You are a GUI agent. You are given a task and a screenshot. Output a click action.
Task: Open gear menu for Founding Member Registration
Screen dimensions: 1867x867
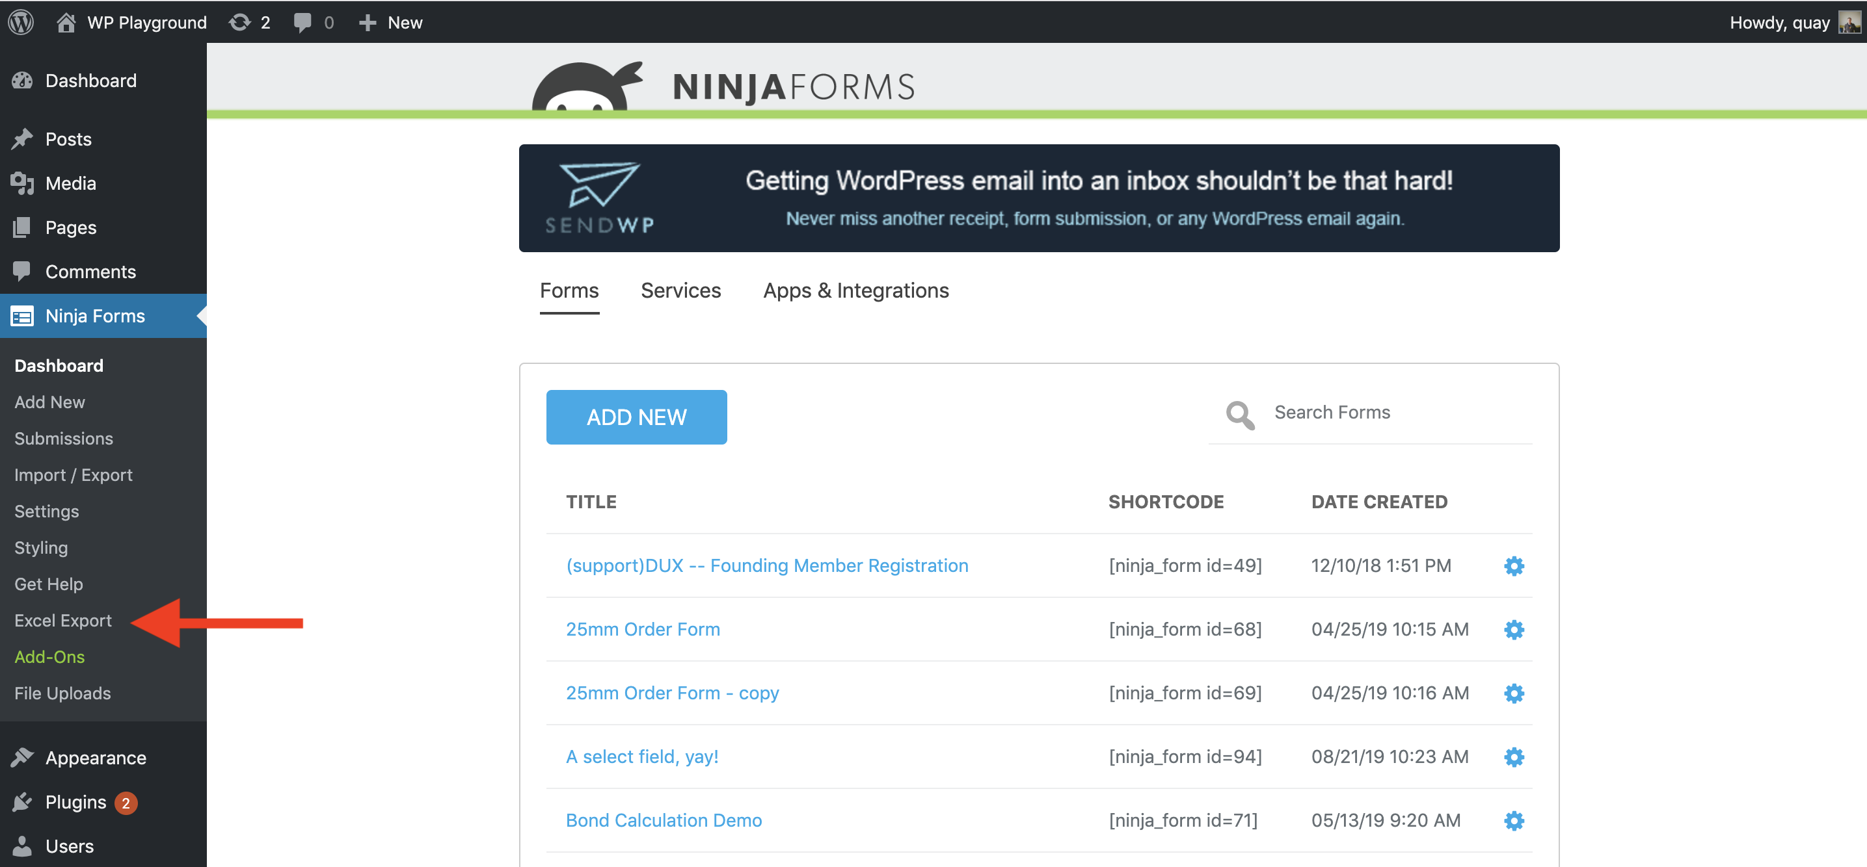[1513, 565]
